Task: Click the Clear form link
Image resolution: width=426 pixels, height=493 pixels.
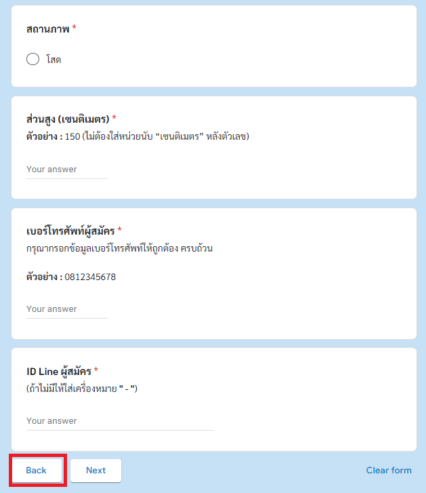Action: click(389, 471)
